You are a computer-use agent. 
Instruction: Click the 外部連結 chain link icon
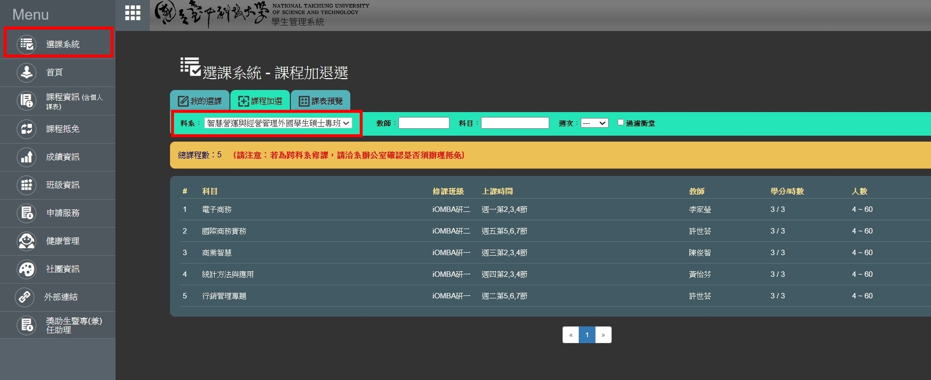25,297
